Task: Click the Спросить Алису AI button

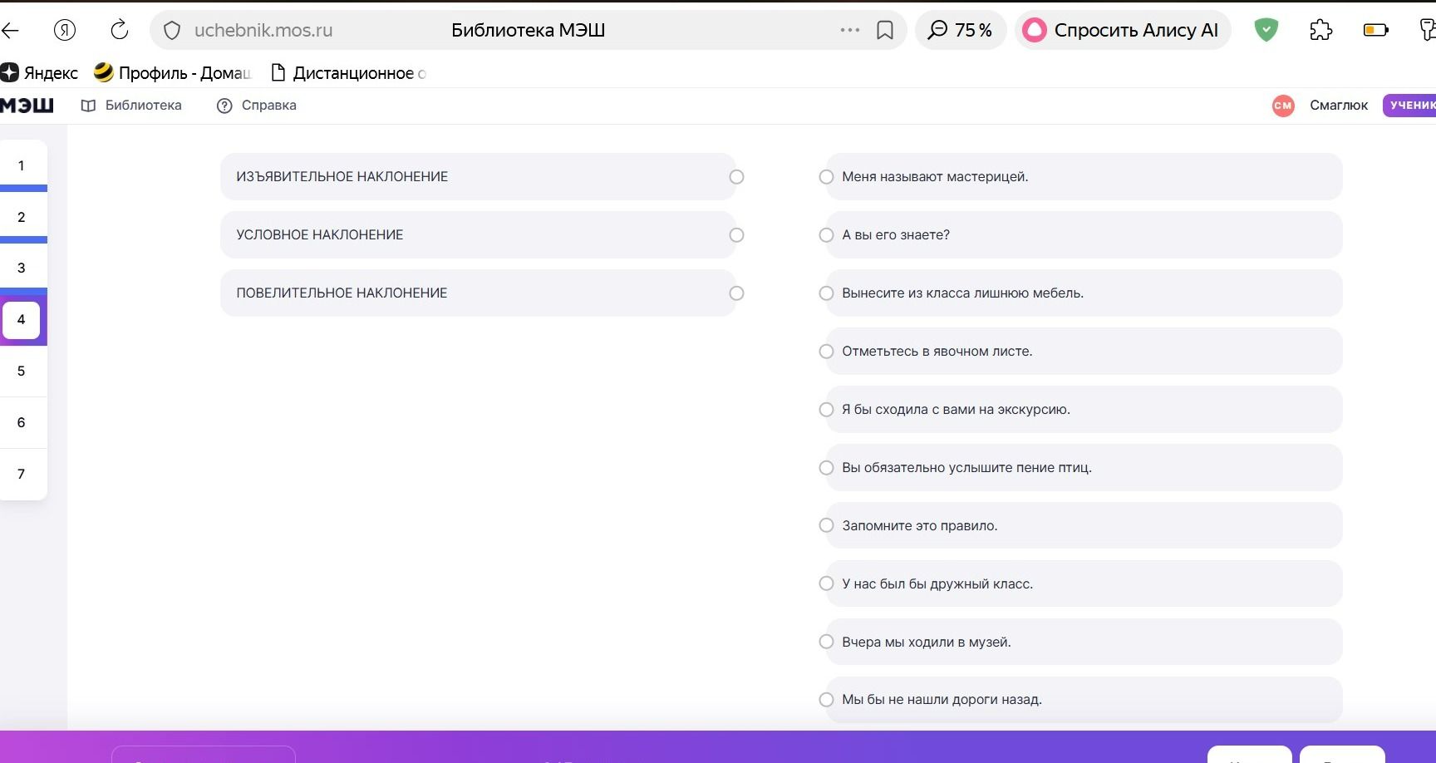Action: click(x=1123, y=31)
